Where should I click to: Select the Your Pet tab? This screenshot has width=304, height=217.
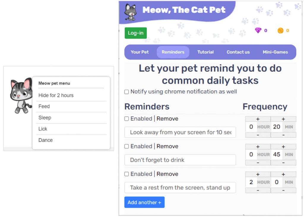[x=140, y=52]
